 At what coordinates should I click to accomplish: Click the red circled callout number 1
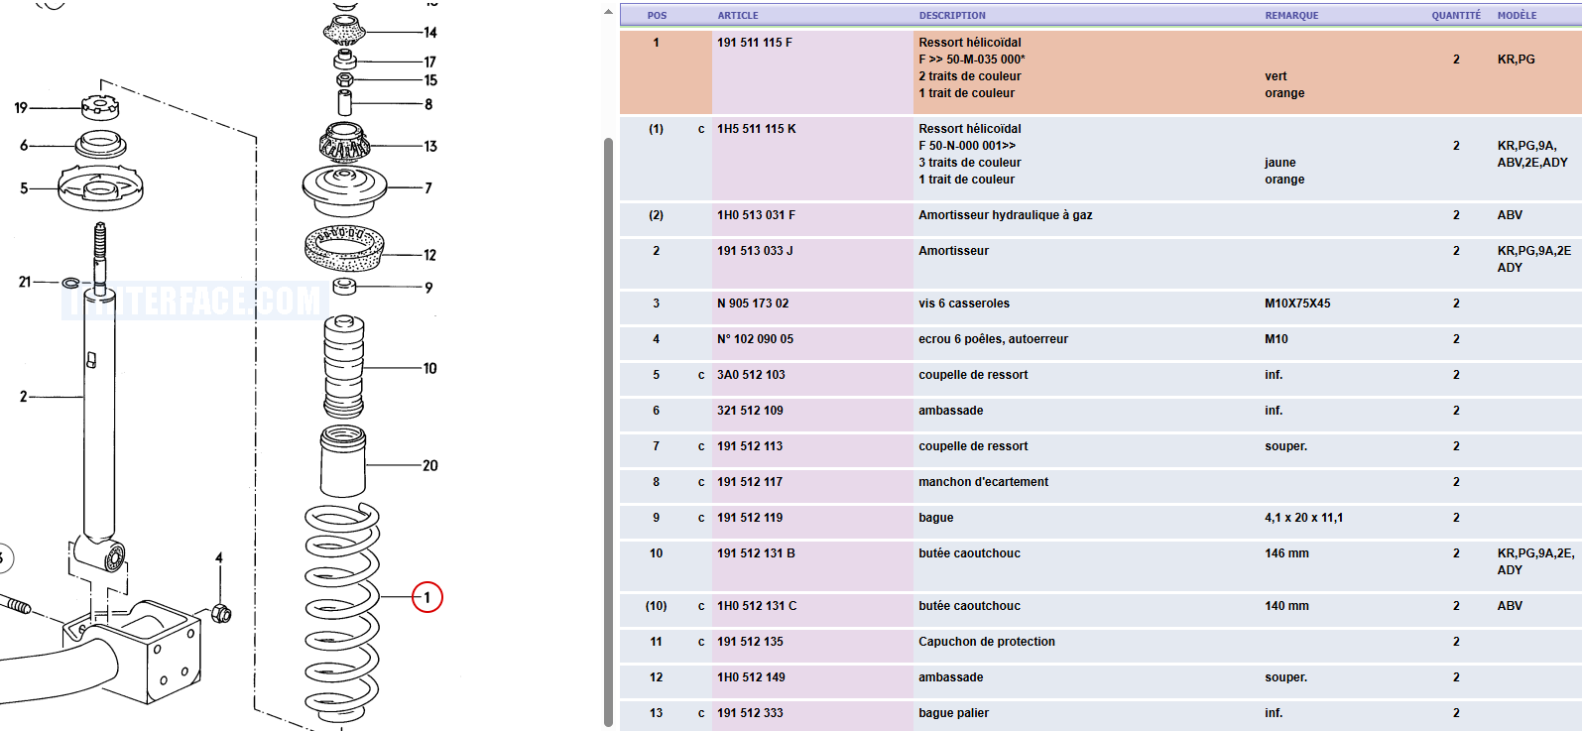tap(426, 597)
